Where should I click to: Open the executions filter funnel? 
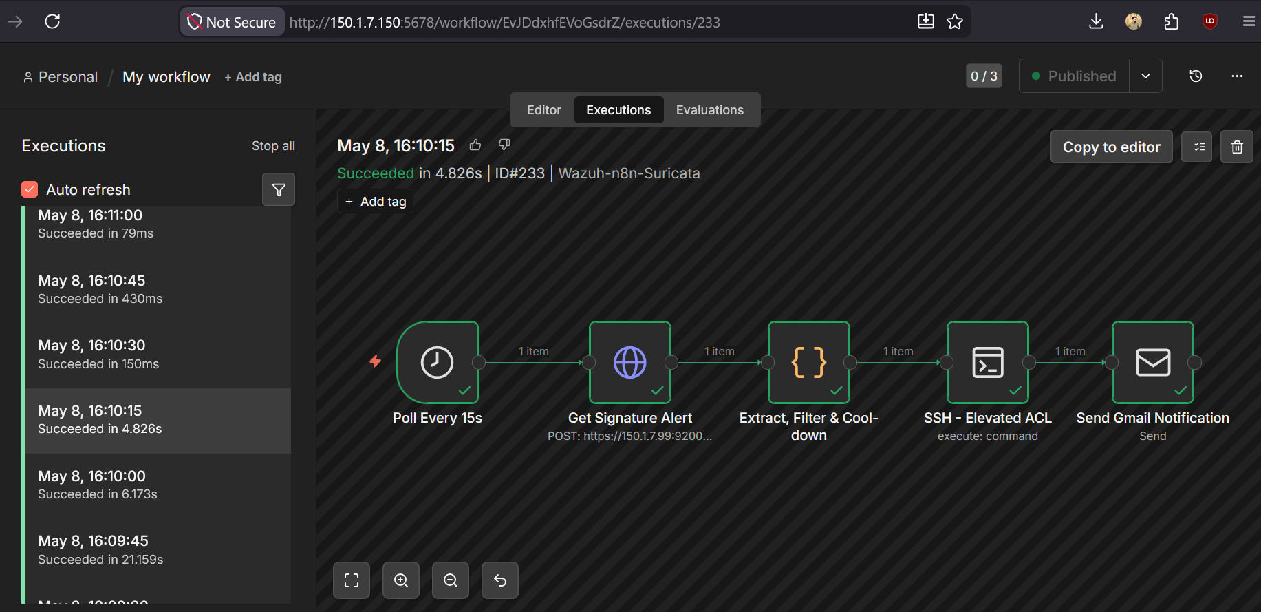pos(279,189)
